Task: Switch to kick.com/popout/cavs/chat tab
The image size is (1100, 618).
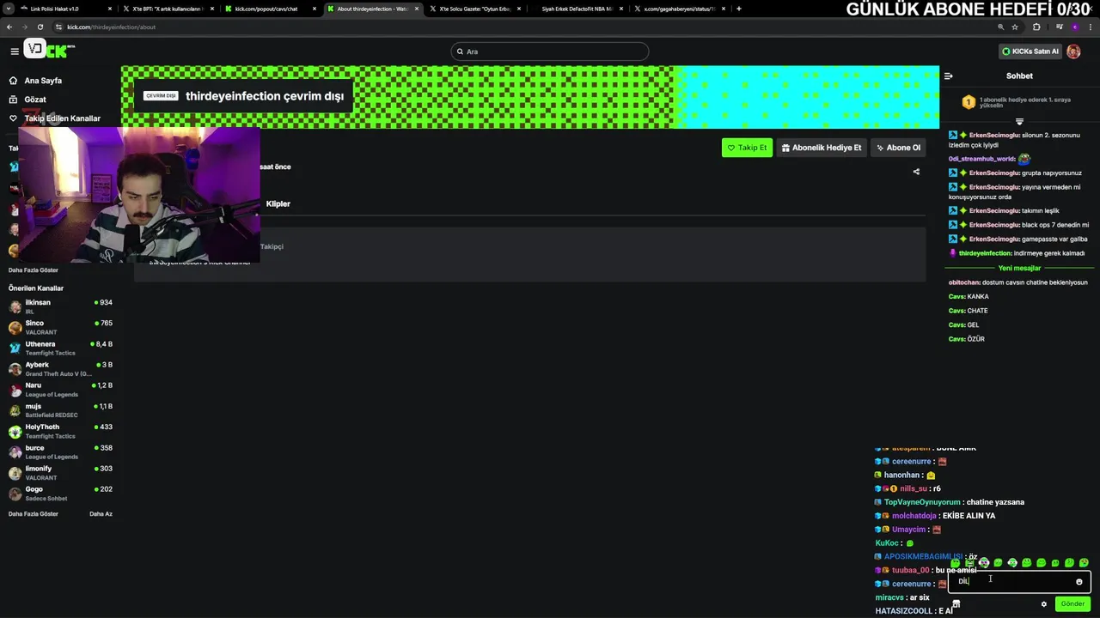Action: click(271, 9)
